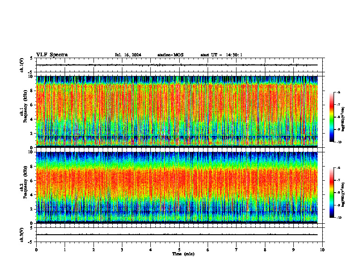The width and height of the screenshot is (363, 280).
Task: Click the "VLF Spectra" plot title
Action: click(52, 55)
